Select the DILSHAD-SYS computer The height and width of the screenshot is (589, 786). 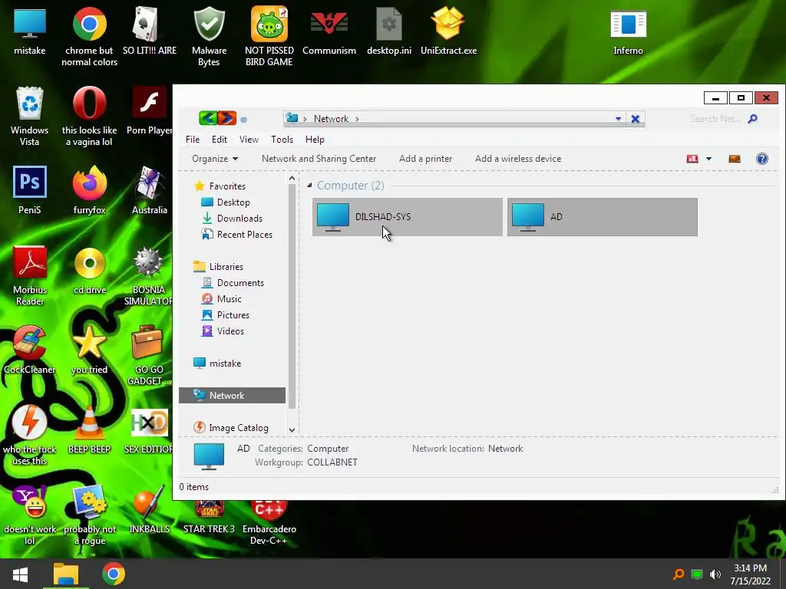coord(407,217)
